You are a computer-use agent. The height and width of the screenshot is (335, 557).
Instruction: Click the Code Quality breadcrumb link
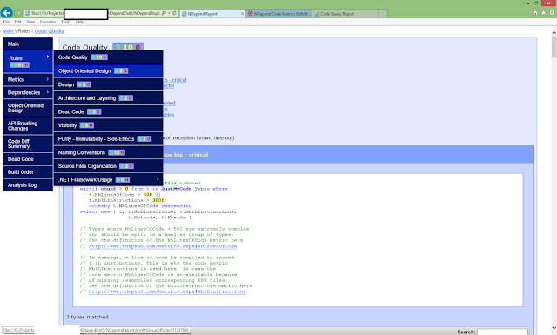[49, 31]
